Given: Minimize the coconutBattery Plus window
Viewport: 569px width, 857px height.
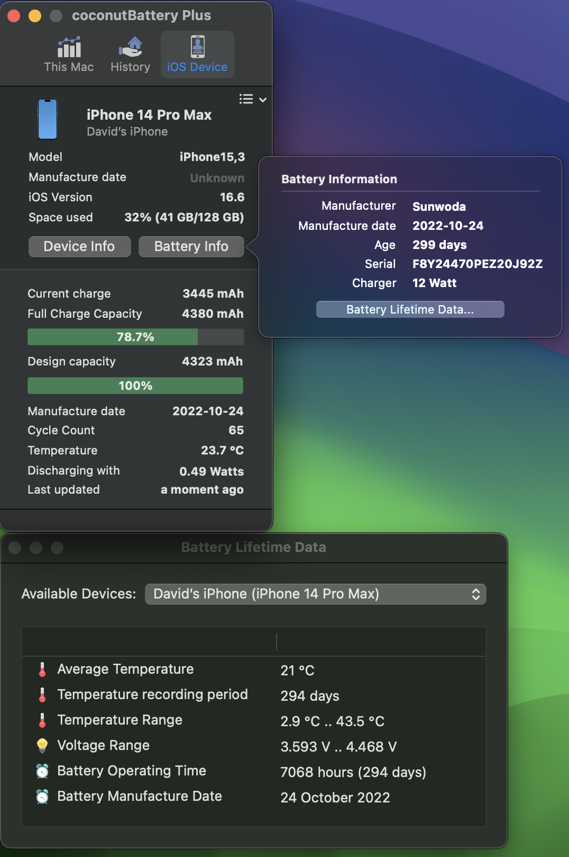Looking at the screenshot, I should click(x=35, y=16).
